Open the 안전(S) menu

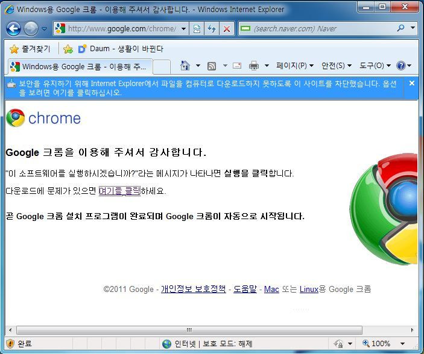(x=336, y=66)
